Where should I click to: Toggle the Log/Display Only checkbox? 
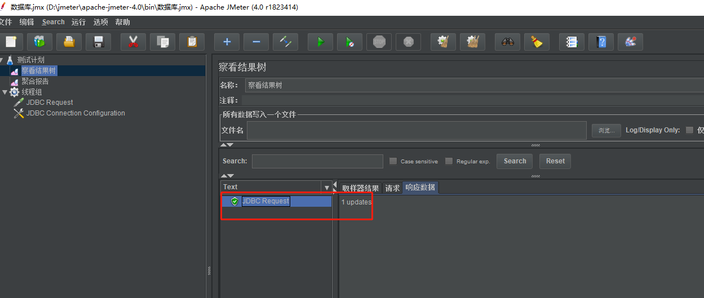[x=689, y=130]
